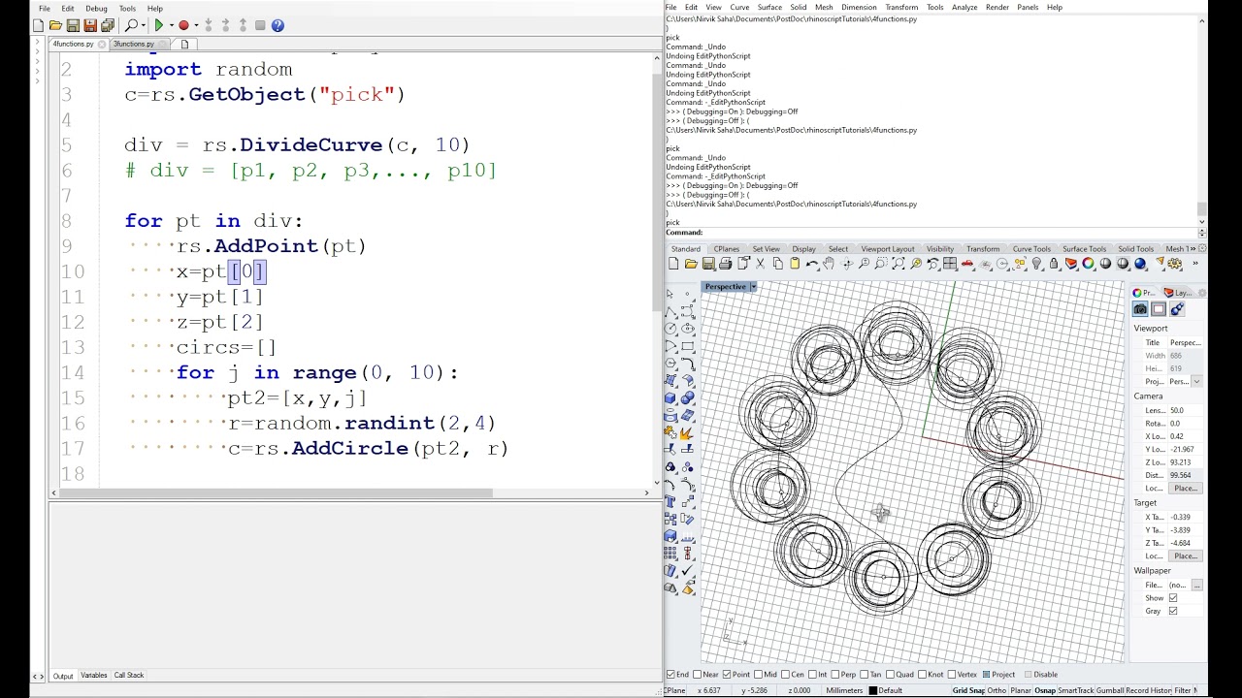Open the Rhino Transform menu
This screenshot has height=698, width=1242.
point(901,7)
